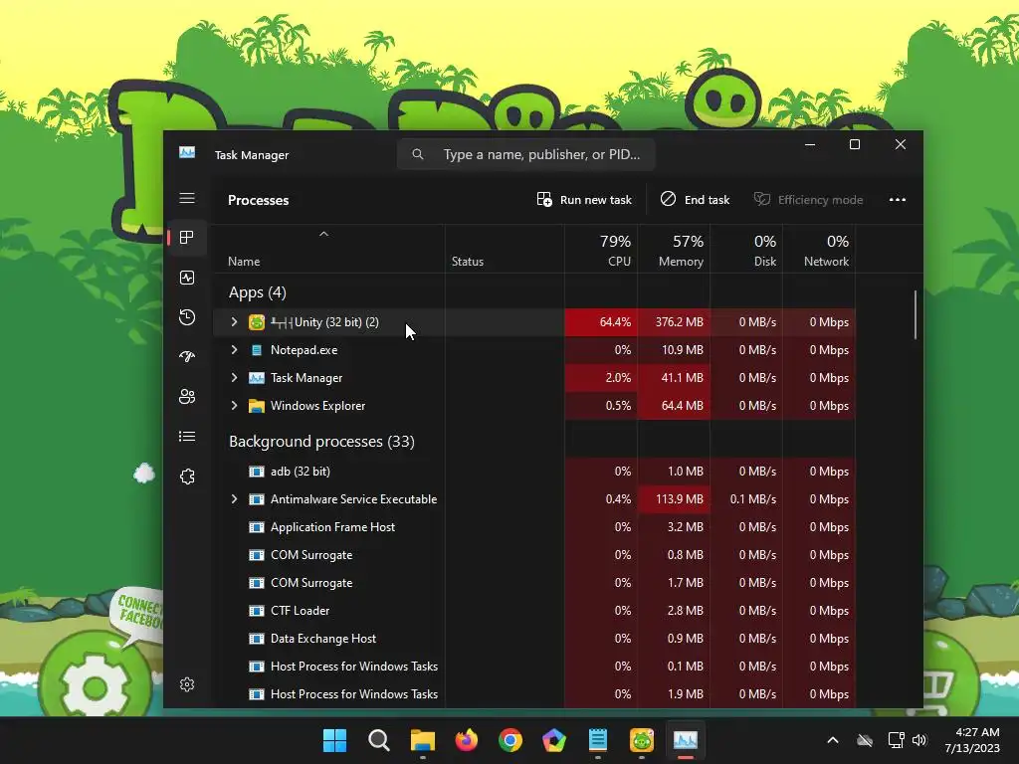The width and height of the screenshot is (1019, 764).
Task: Open the colorful pentagon taskbar app
Action: [x=554, y=740]
